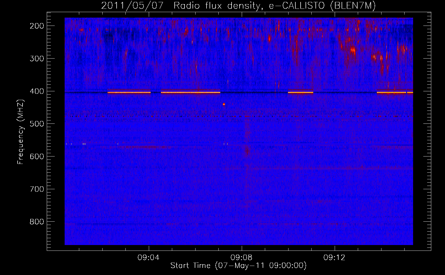
Task: Click the Start Time axis label
Action: pos(238,266)
